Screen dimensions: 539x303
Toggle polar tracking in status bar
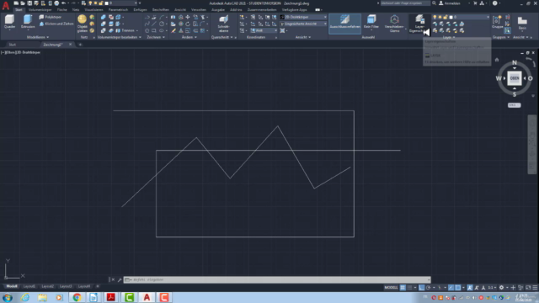[x=429, y=288]
